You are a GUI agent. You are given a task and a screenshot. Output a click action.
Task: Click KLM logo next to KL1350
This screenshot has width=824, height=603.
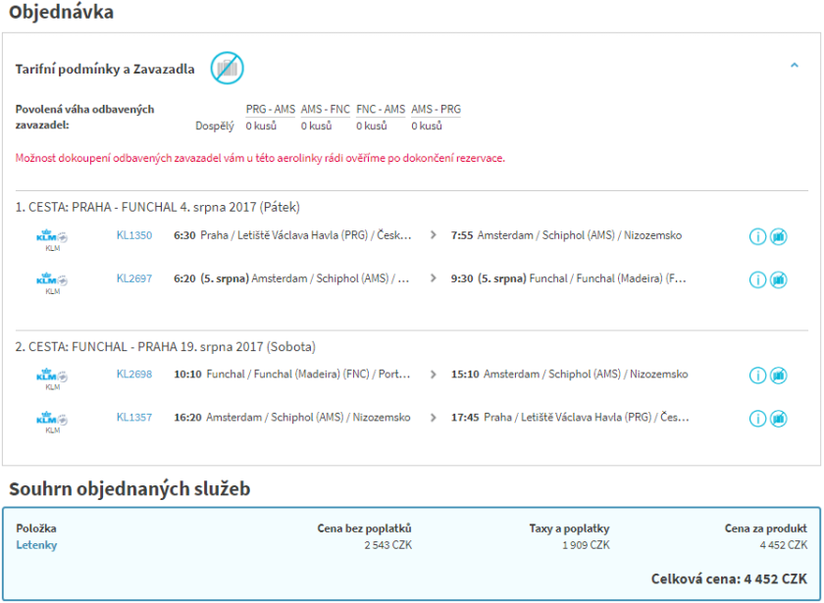[x=52, y=238]
